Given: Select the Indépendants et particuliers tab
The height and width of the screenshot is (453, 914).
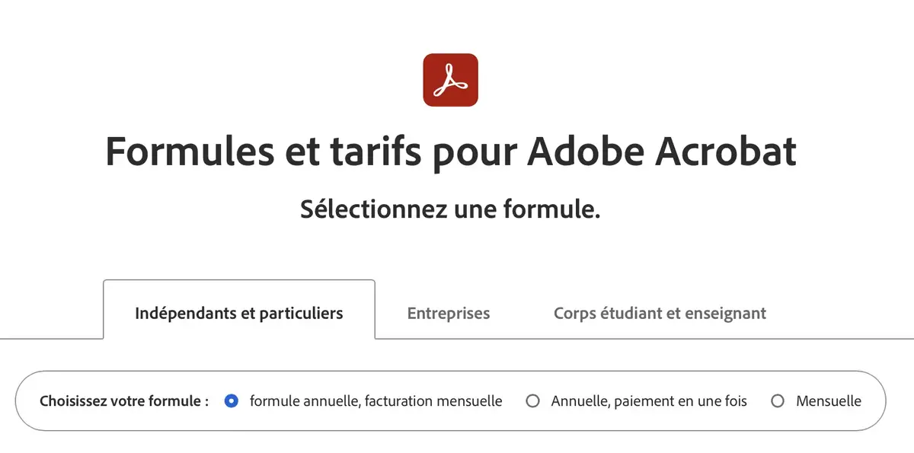Looking at the screenshot, I should pos(239,312).
